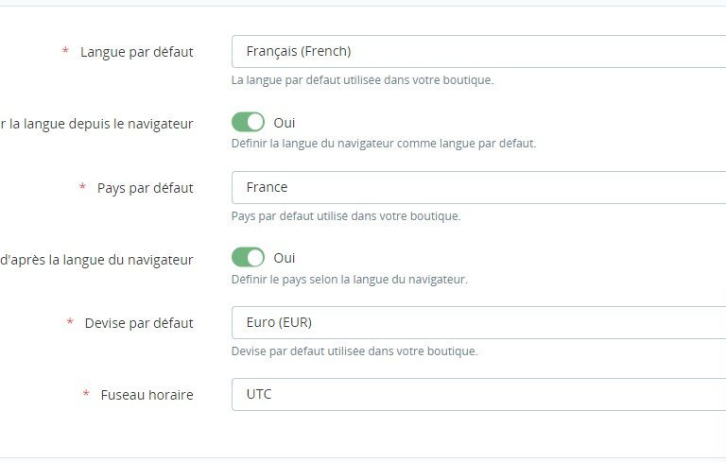Disable country from browser language switch
Screen dimensions: 726x462
[x=248, y=258]
